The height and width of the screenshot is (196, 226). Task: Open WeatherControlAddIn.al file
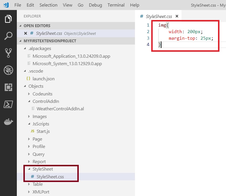pyautogui.click(x=60, y=109)
